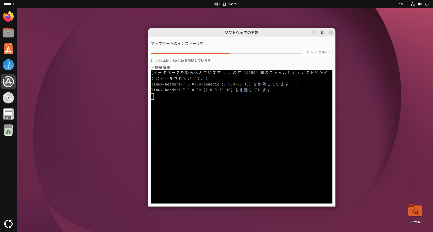This screenshot has height=232, width=433.
Task: Collapse the 詳細情報 details expander
Action: coord(161,67)
